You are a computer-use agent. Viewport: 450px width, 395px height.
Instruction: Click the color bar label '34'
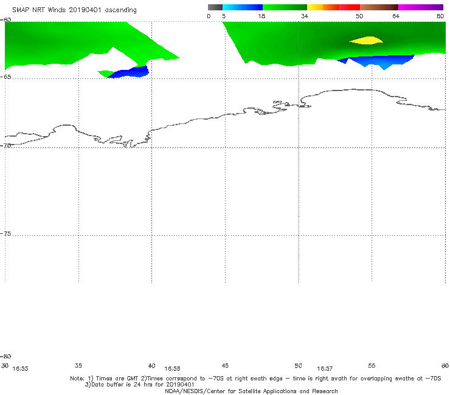[305, 16]
